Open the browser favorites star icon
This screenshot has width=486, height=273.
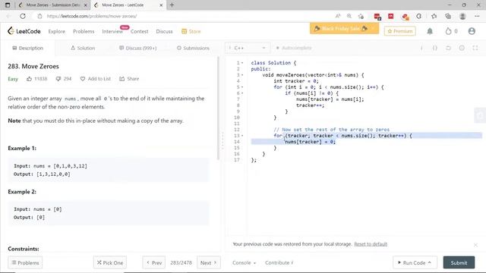(x=434, y=16)
